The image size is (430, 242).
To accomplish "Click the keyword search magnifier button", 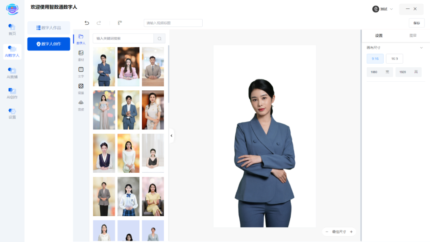I will (159, 39).
